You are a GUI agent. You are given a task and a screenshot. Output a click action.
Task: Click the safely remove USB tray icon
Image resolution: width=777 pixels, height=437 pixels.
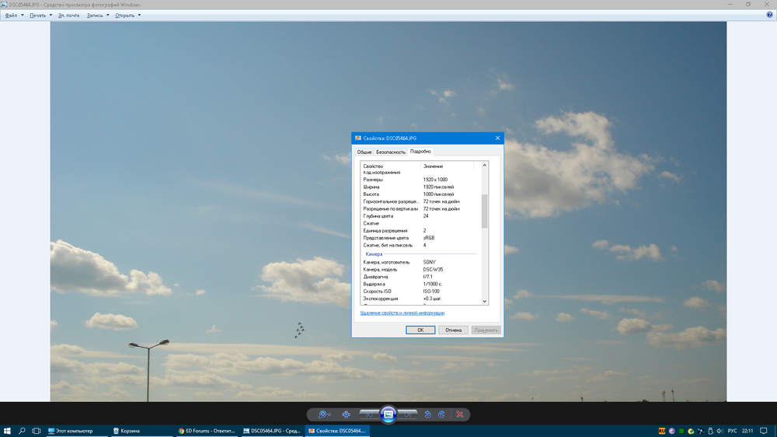(x=711, y=431)
